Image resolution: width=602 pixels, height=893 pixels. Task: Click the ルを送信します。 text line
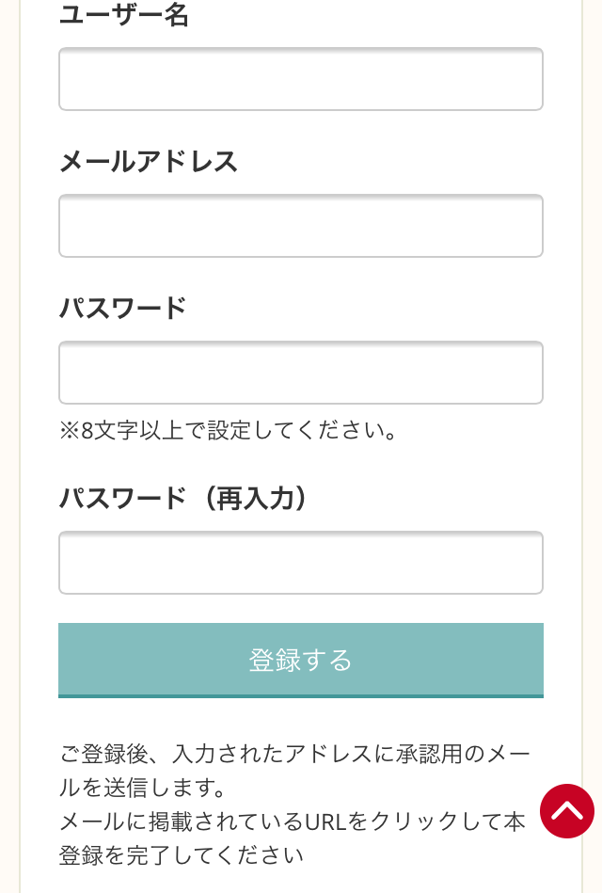tap(142, 788)
